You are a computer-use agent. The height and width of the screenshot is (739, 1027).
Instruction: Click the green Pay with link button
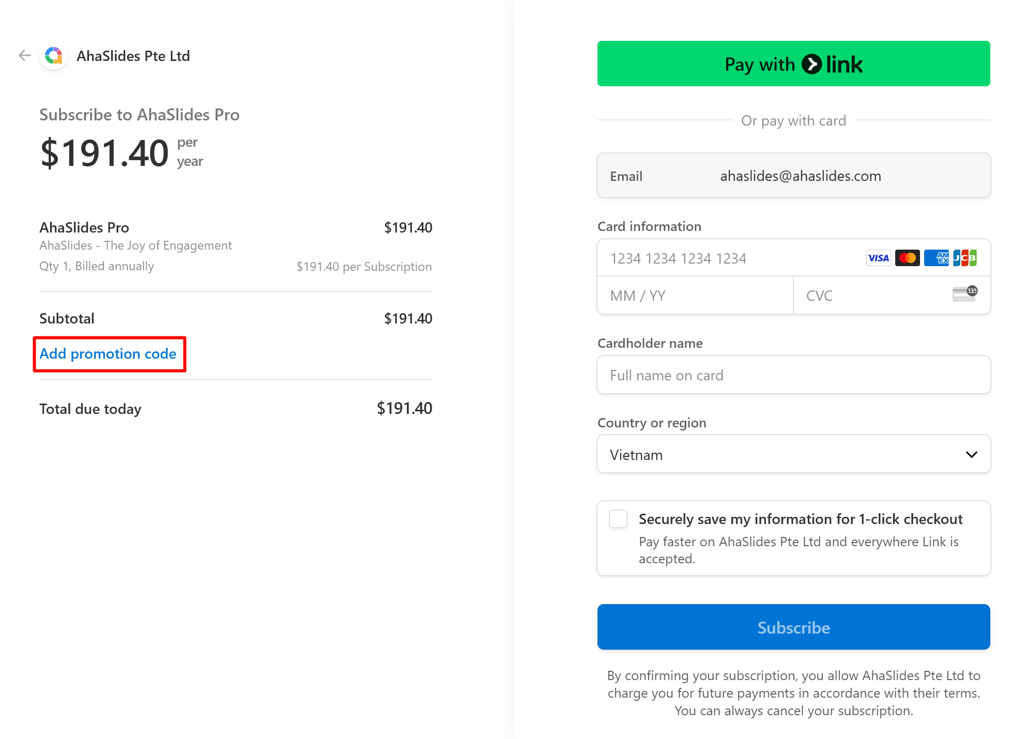click(x=793, y=64)
